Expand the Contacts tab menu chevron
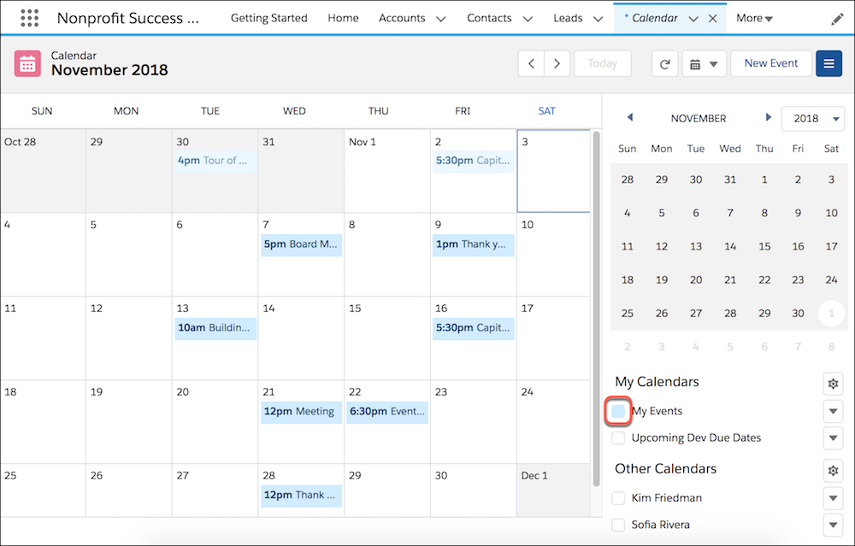855x546 pixels. (528, 19)
